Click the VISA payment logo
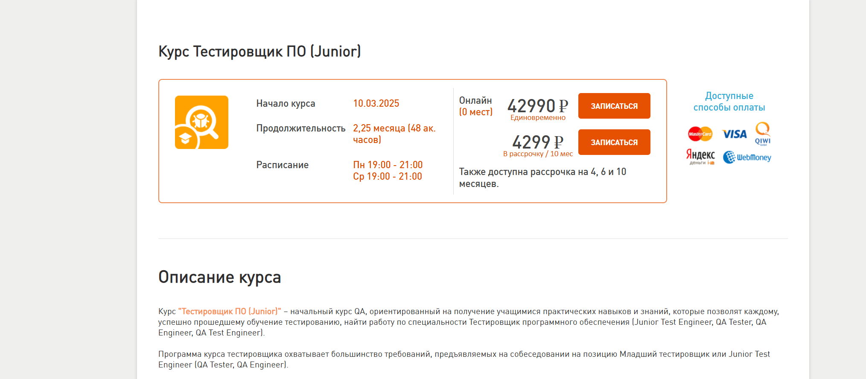866x379 pixels. coord(734,134)
